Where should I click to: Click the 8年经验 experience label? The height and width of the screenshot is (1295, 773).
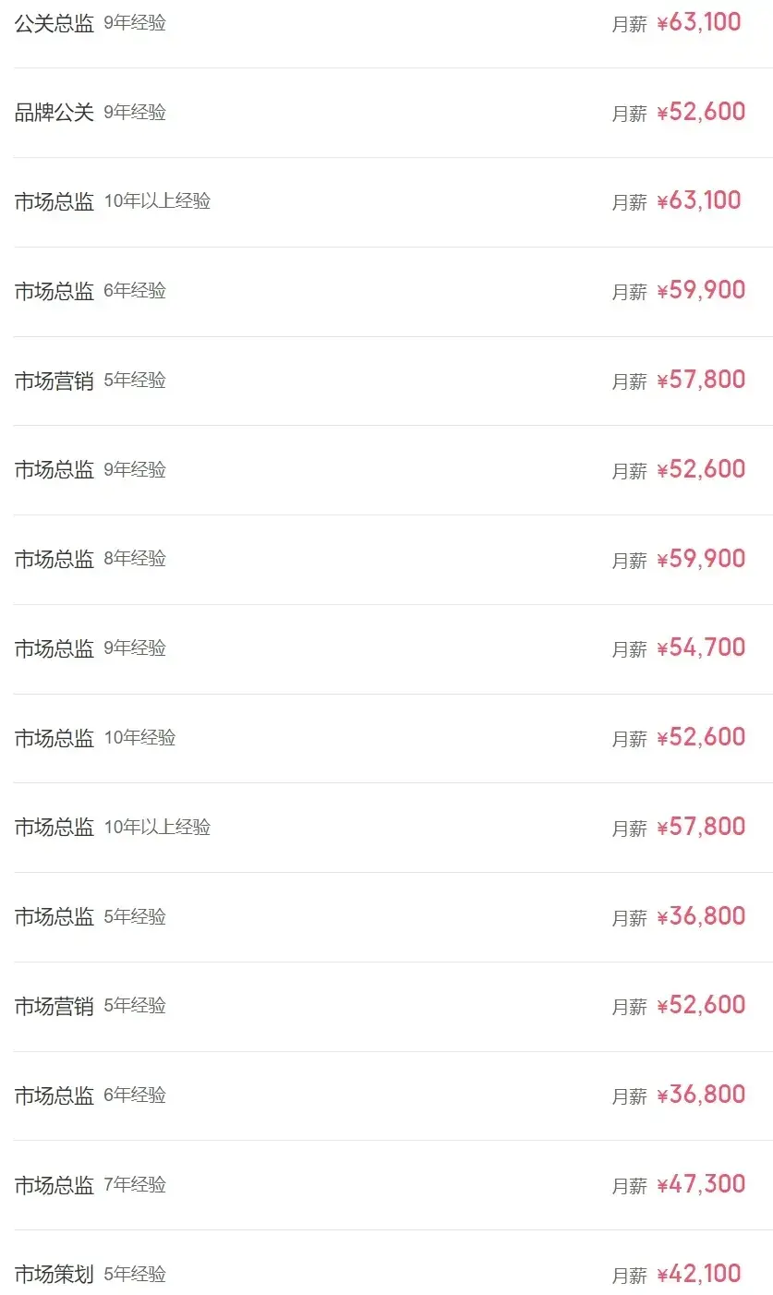click(135, 559)
